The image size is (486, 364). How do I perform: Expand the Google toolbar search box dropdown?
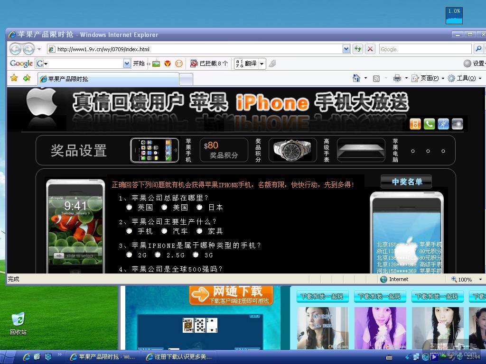pos(127,64)
